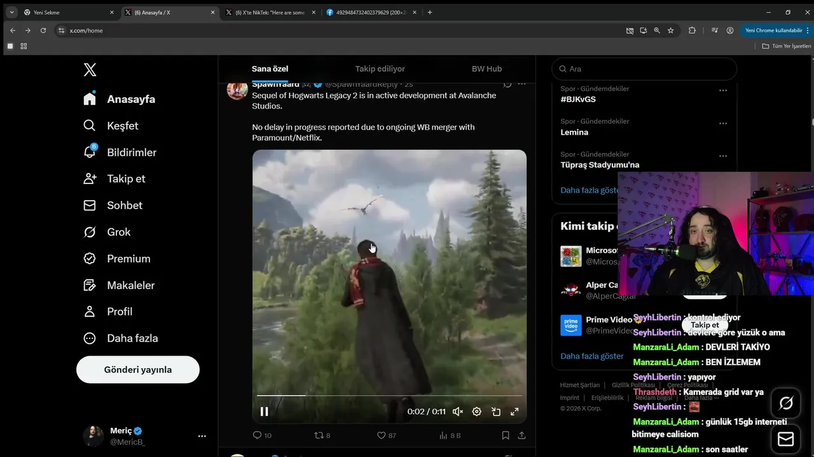Enter video fullscreen
The width and height of the screenshot is (814, 457).
tap(515, 412)
